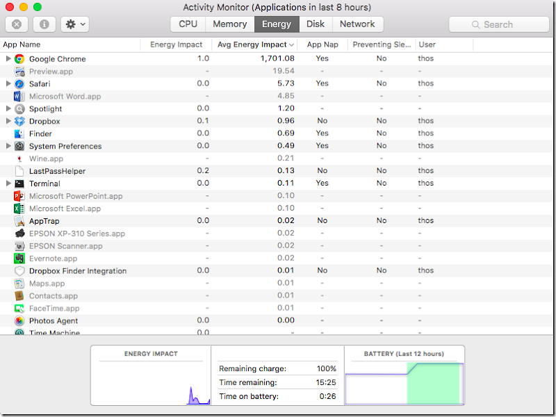
Task: Click the Evernote.app row name
Action: 54,259
